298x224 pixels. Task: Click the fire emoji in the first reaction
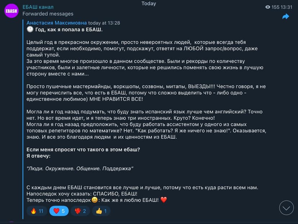[34, 211]
